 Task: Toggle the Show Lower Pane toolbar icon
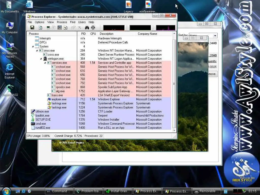(59, 27)
